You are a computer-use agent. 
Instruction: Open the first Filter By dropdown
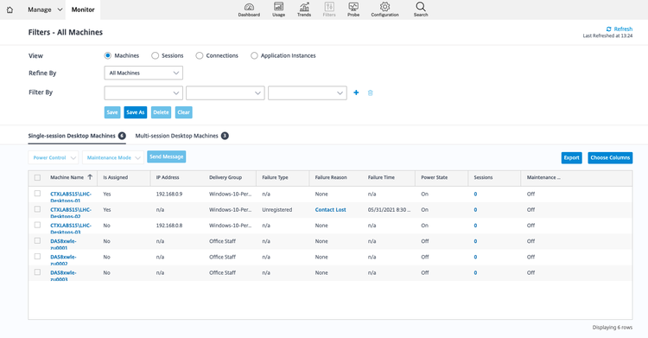[x=143, y=92]
